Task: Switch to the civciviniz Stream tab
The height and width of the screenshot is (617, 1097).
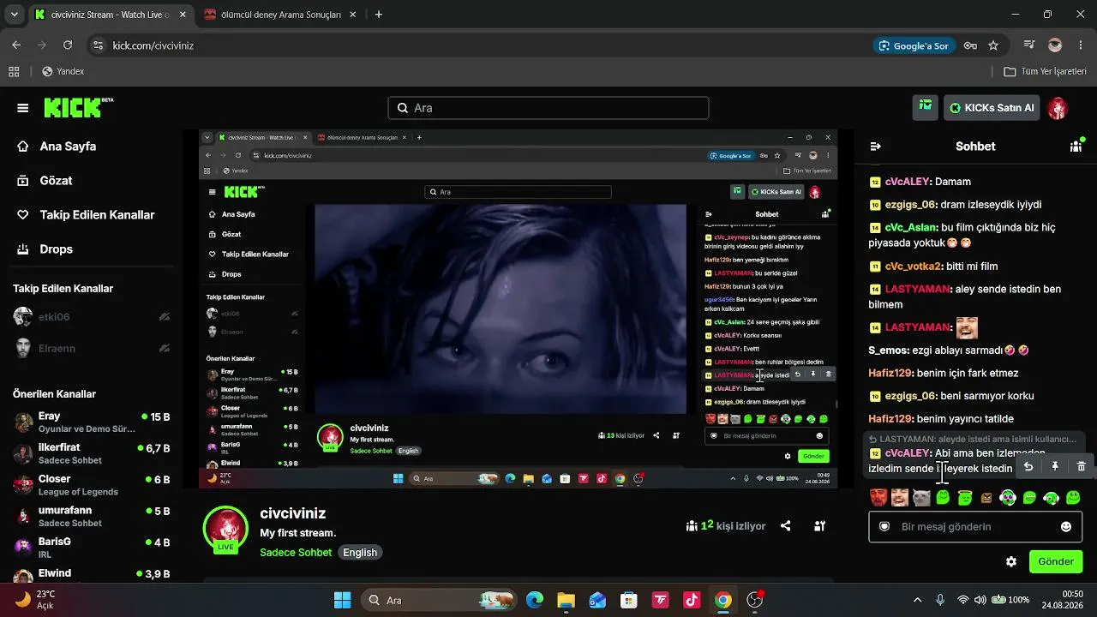Action: [110, 15]
